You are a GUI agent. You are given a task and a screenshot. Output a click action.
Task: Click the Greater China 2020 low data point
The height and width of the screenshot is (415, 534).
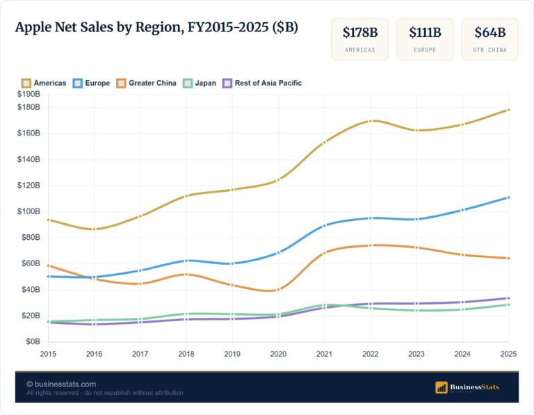point(278,290)
